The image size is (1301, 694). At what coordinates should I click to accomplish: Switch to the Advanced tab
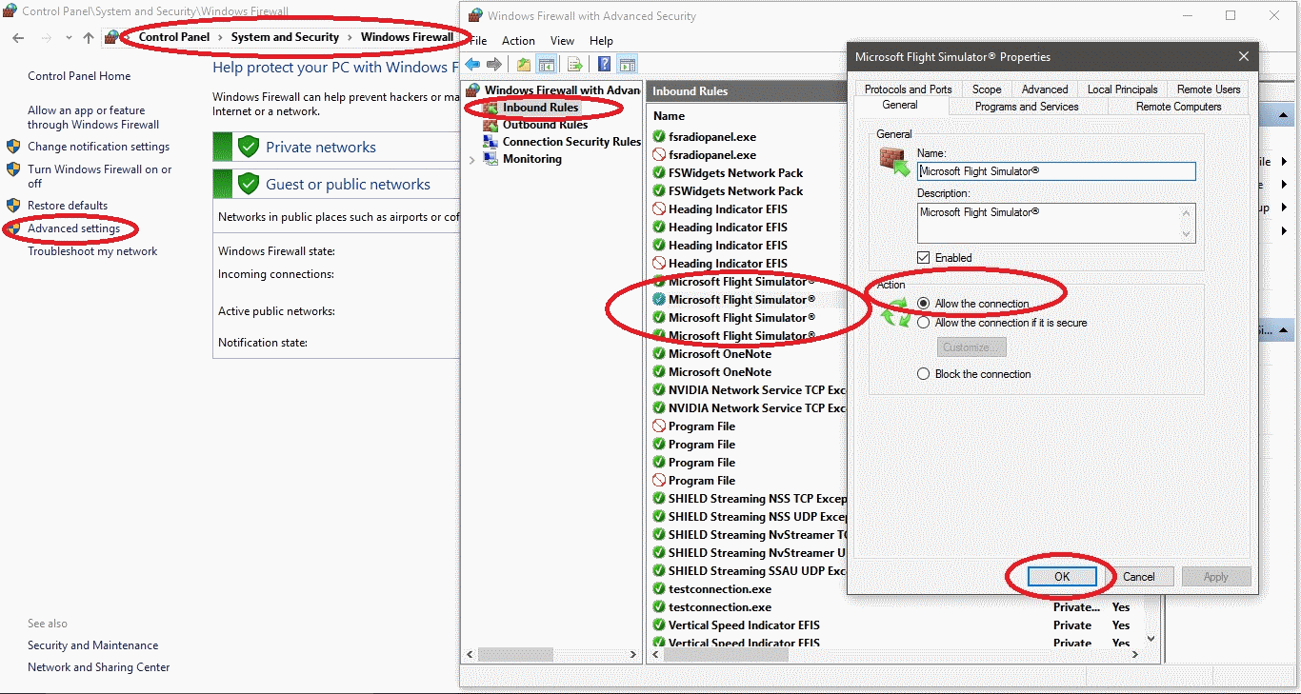point(1045,89)
